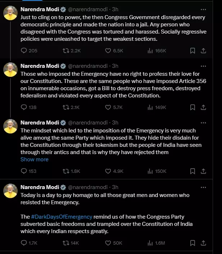The width and height of the screenshot is (222, 254).
Task: Open Narendra Modi's avatar on first tweet
Action: (10, 13)
